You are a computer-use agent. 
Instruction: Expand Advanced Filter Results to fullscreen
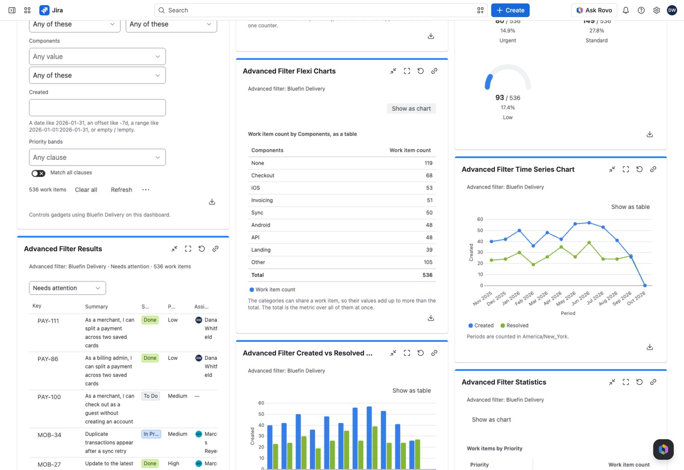pyautogui.click(x=188, y=249)
